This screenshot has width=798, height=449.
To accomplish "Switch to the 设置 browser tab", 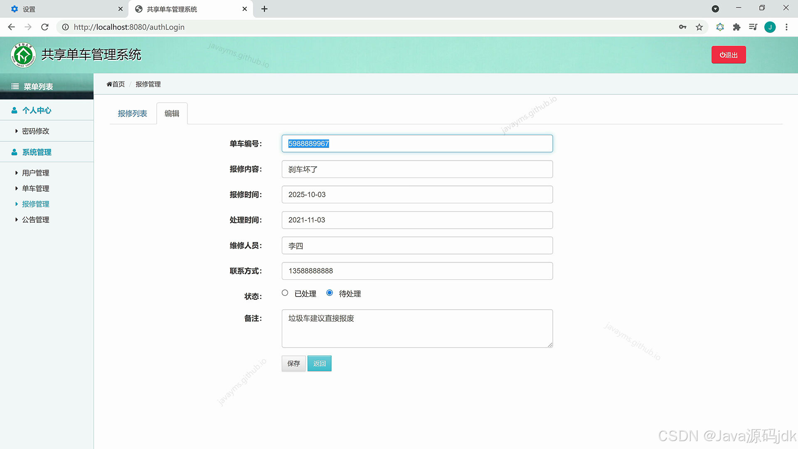I will [x=64, y=9].
